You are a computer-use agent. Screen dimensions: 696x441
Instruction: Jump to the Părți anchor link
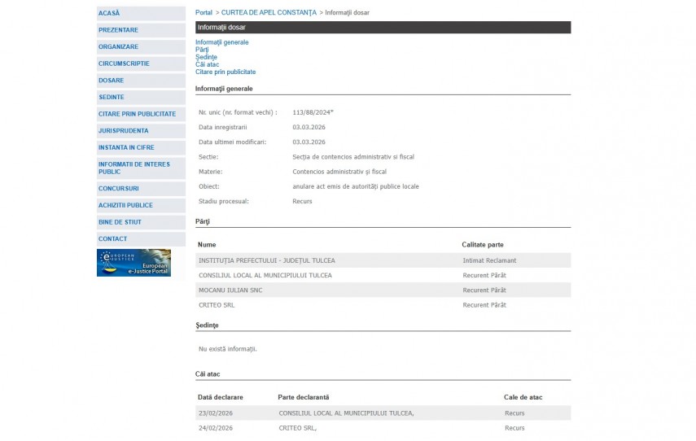pos(202,50)
